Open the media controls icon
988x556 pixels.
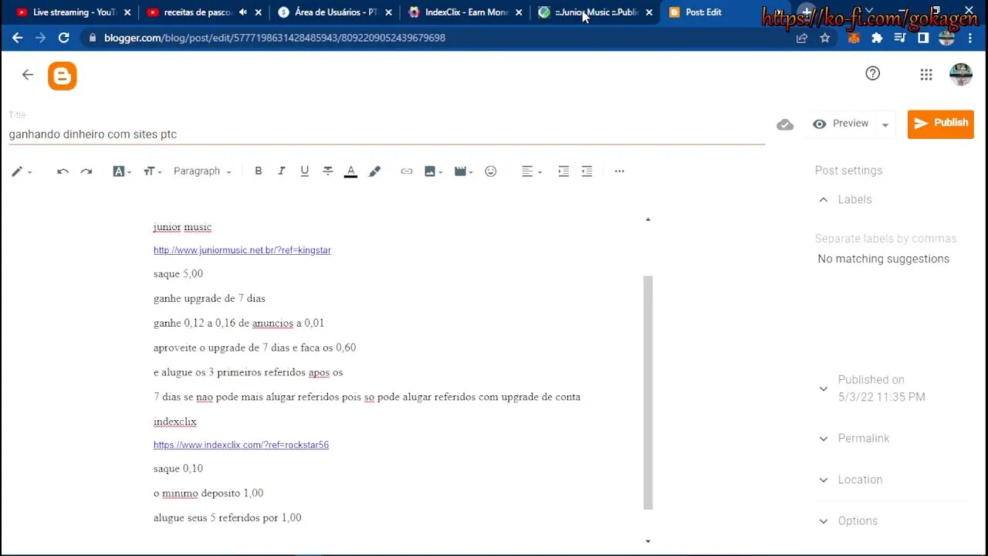(900, 38)
